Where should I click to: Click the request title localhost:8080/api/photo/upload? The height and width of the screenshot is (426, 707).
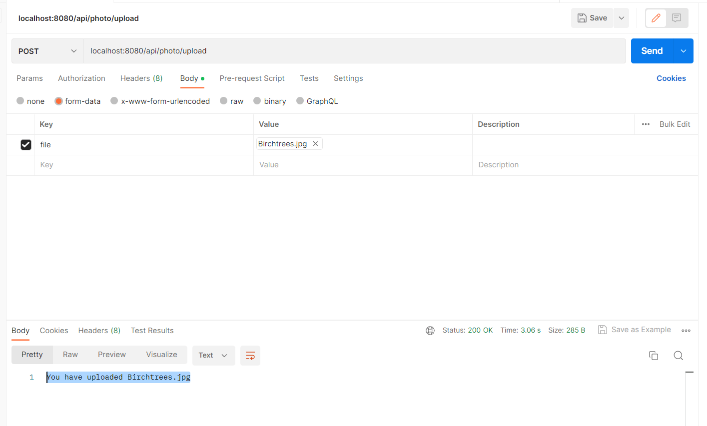(x=78, y=18)
